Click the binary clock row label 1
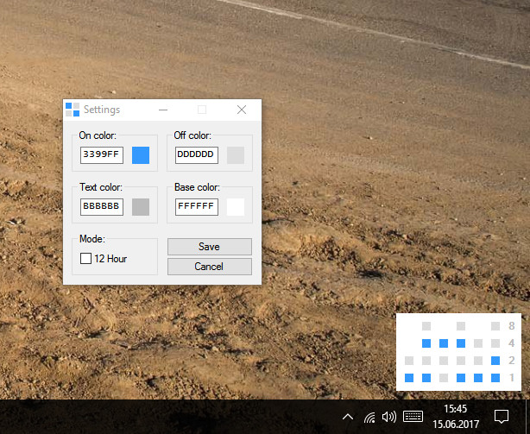 pyautogui.click(x=512, y=378)
